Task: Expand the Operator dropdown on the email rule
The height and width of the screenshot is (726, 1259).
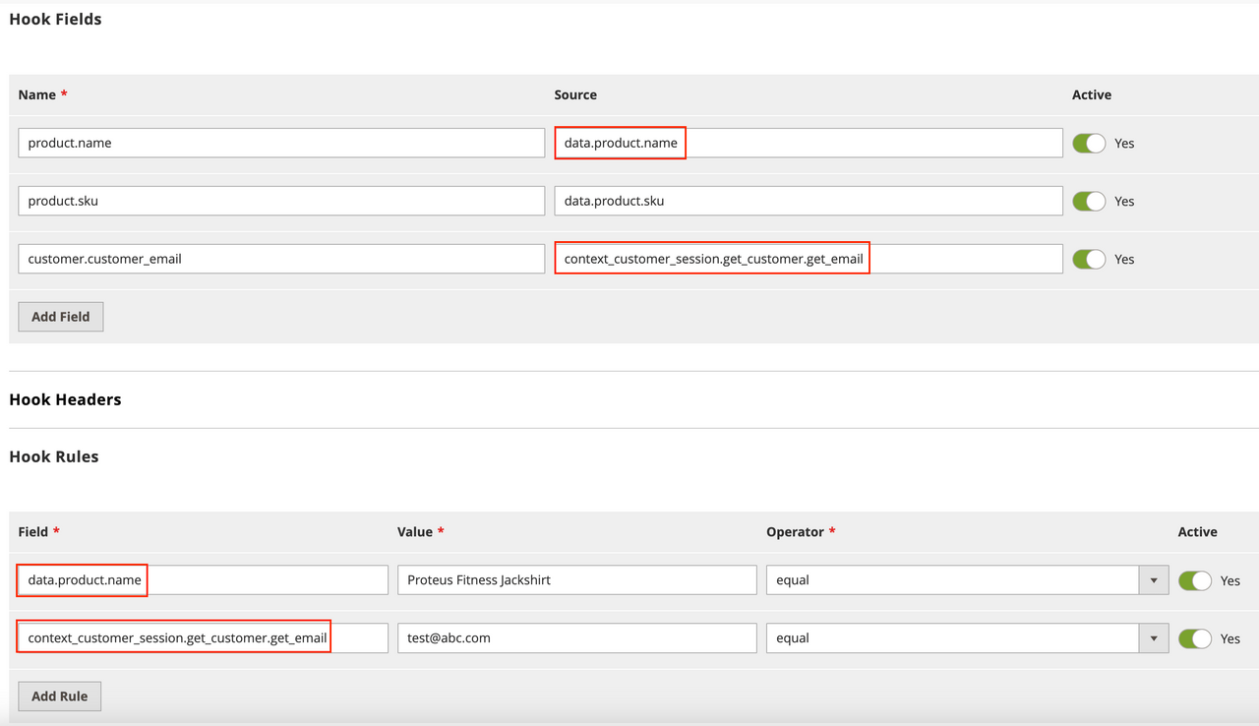Action: [x=1153, y=637]
